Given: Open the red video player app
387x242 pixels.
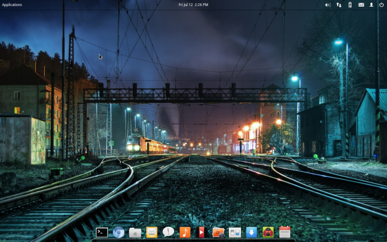Looking at the screenshot, I should point(201,233).
